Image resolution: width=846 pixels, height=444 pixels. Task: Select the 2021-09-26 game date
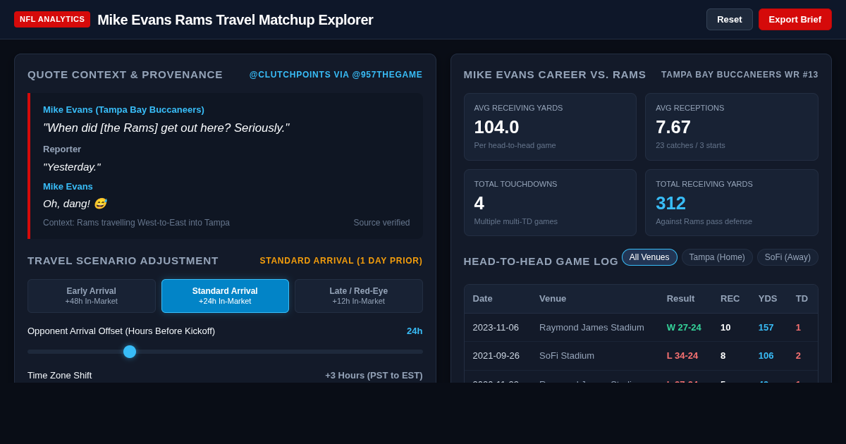(496, 356)
